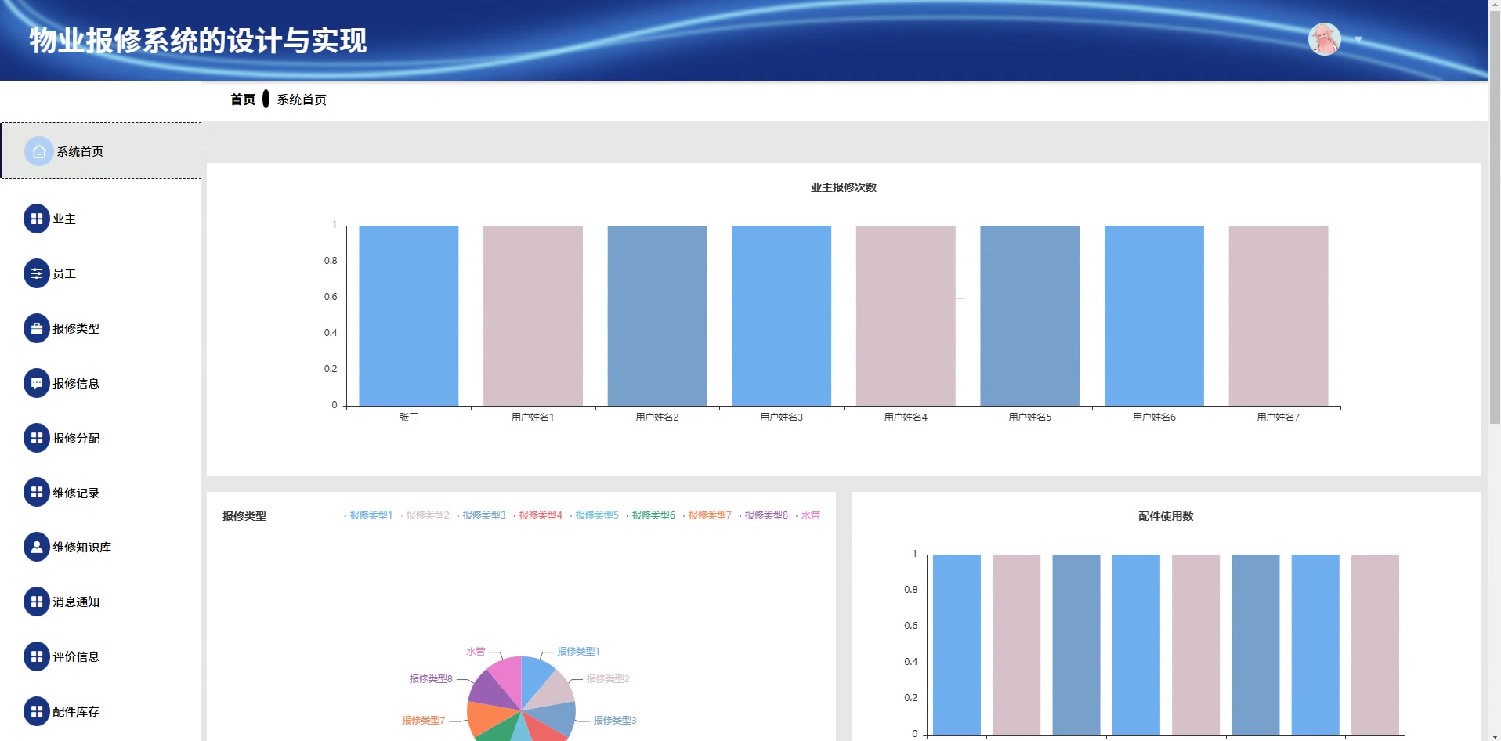
Task: Select the 用户姓名4 bar
Action: coord(906,316)
